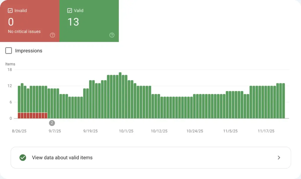Screen dimensions: 301x179
Task: Click the Items axis title
Action: (x=10, y=64)
